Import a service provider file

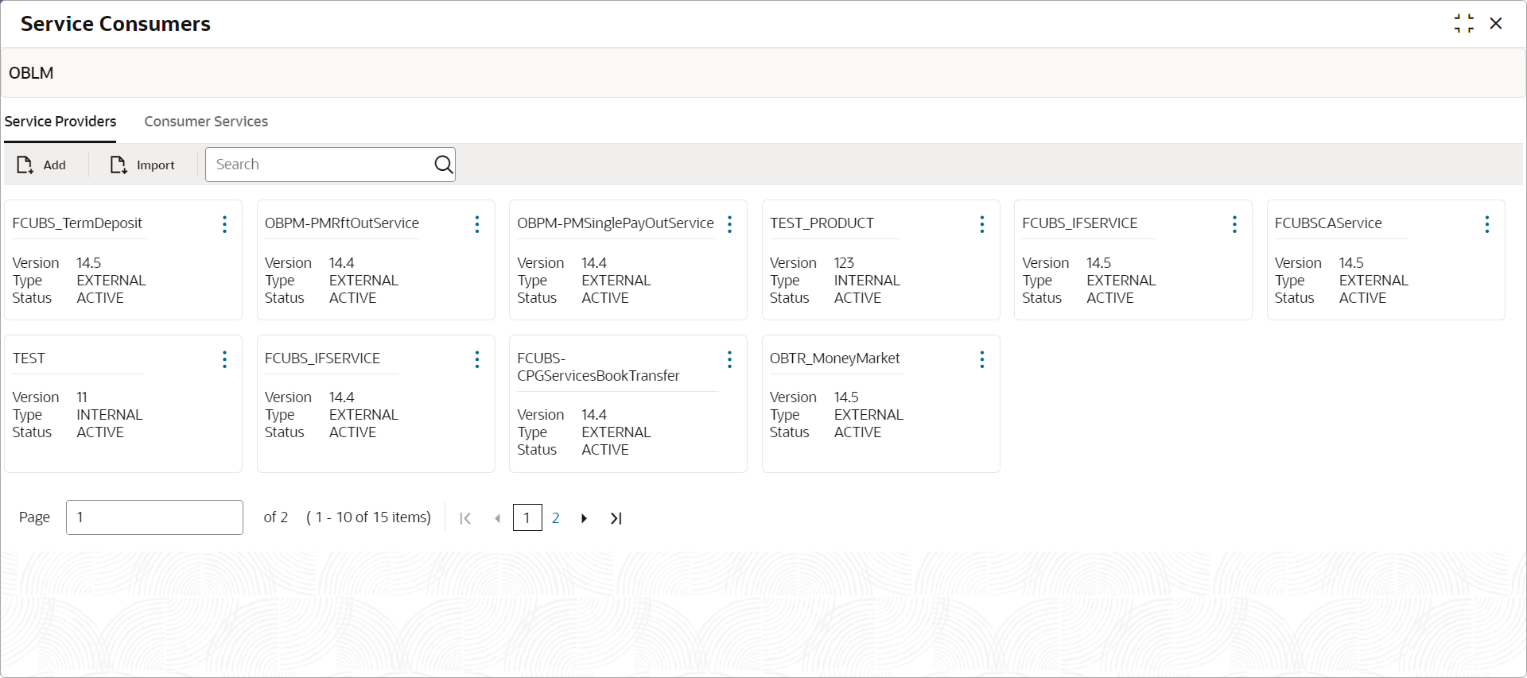click(x=142, y=165)
